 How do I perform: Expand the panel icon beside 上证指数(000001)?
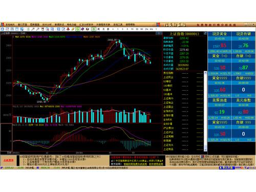tap(205, 33)
